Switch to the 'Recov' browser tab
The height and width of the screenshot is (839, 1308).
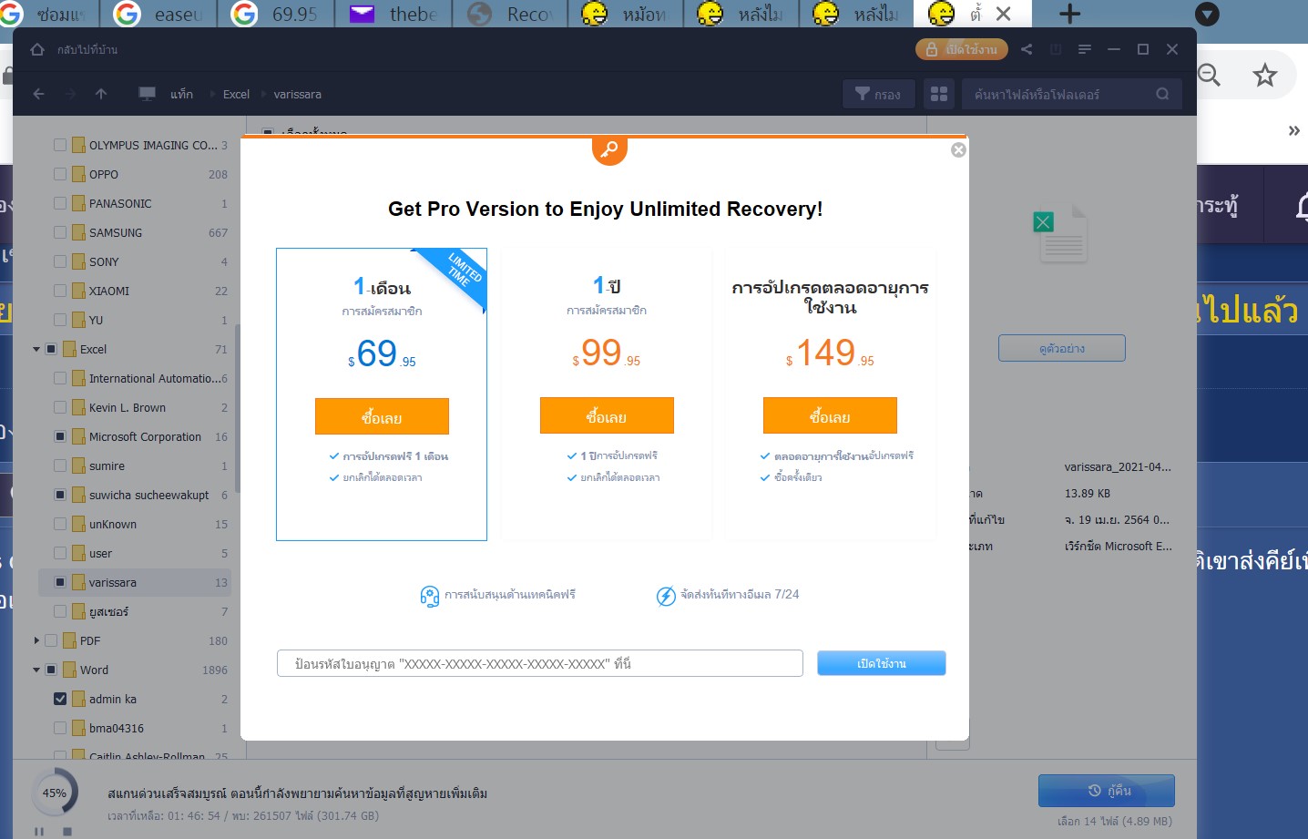(x=510, y=14)
